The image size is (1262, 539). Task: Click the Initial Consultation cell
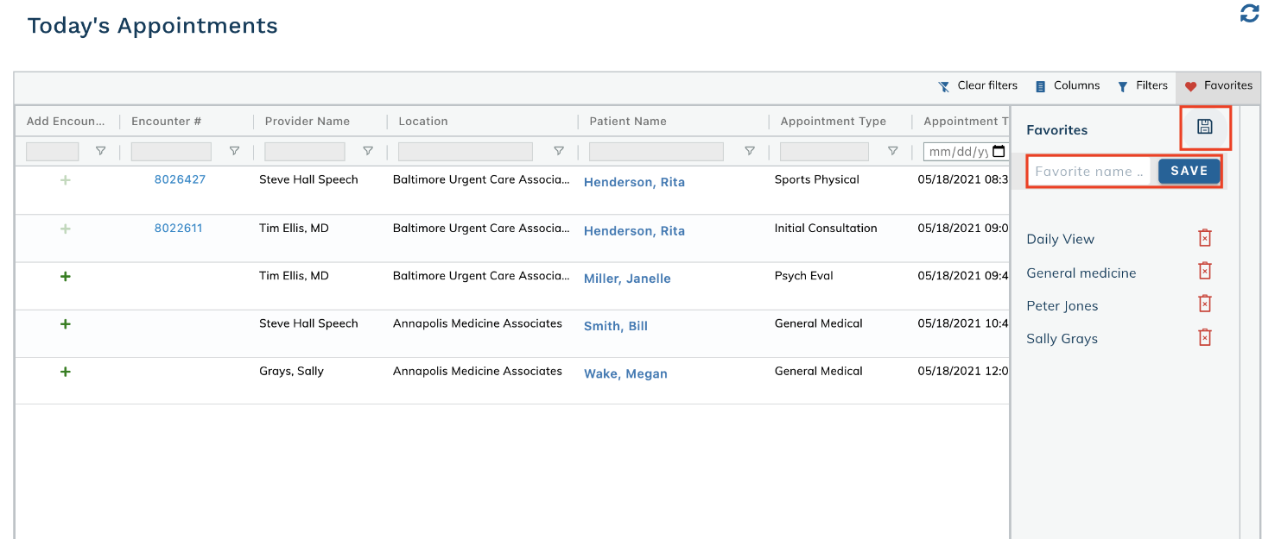pyautogui.click(x=825, y=228)
